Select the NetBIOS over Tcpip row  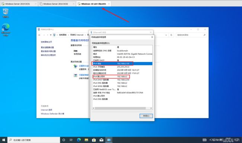pos(122,89)
